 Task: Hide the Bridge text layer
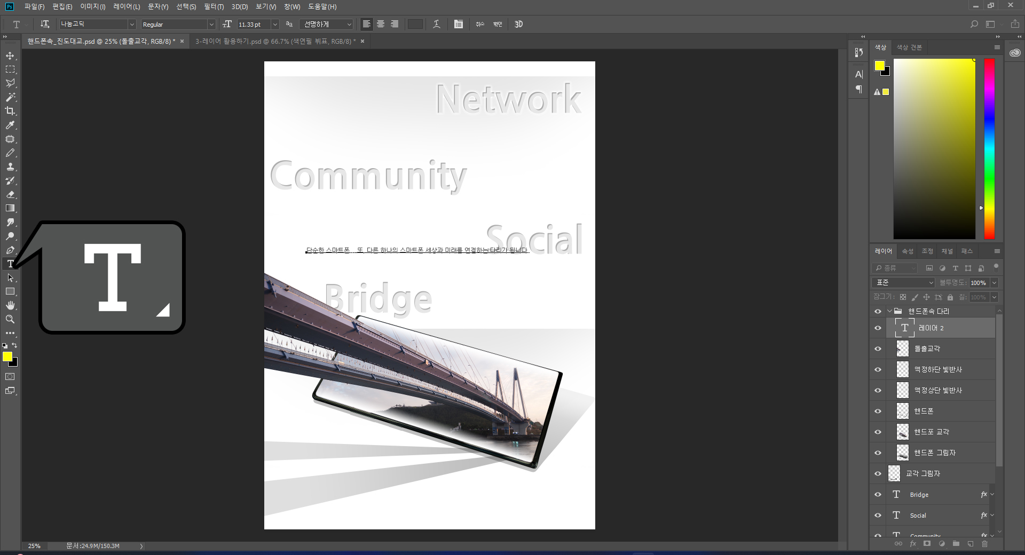878,495
